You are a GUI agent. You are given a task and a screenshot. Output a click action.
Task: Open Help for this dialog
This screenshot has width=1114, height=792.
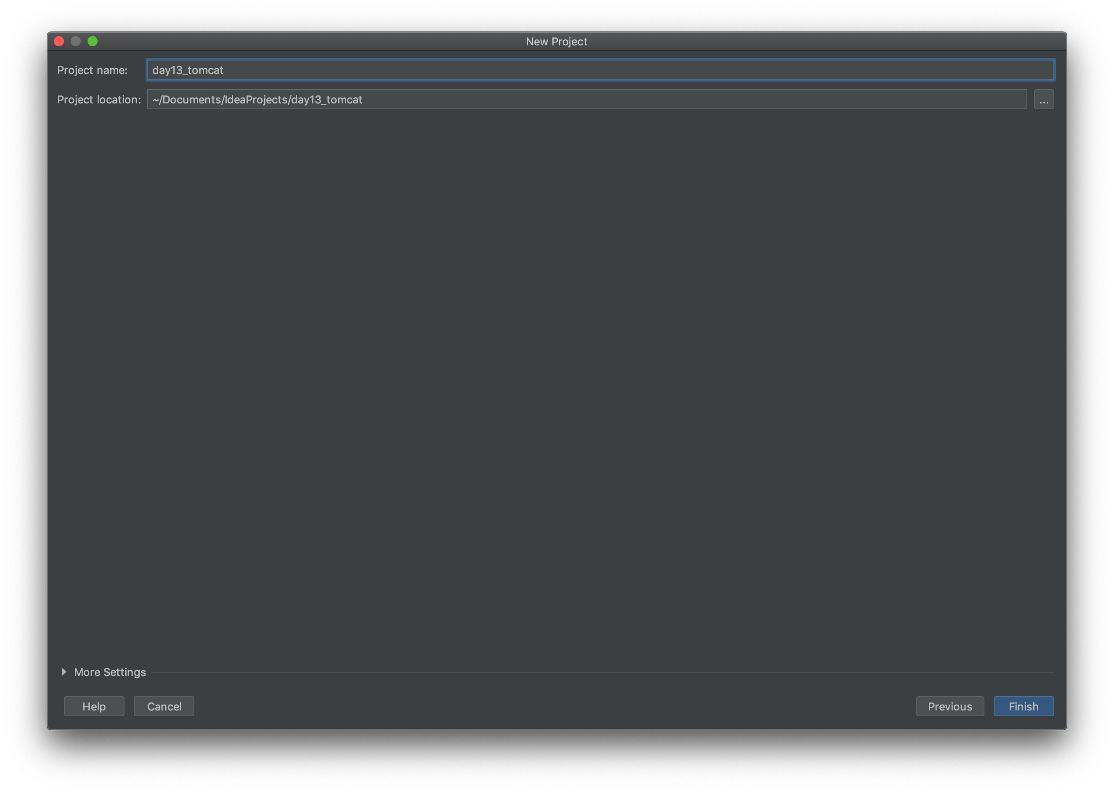point(94,706)
